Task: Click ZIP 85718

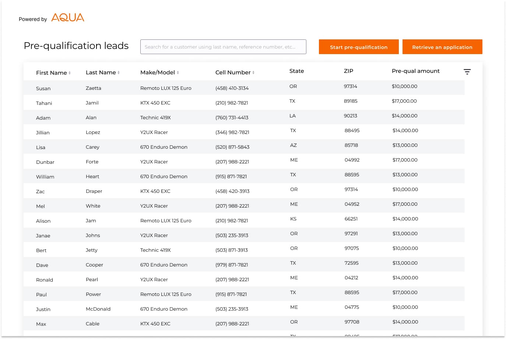Action: click(x=351, y=145)
